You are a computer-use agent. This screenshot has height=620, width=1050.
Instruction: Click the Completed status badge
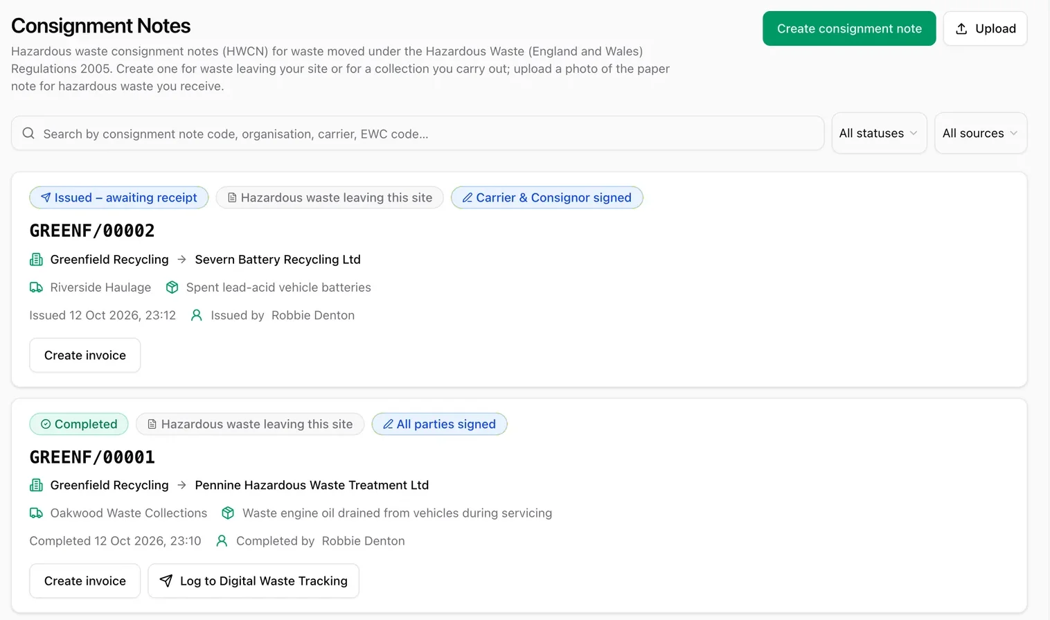pyautogui.click(x=79, y=424)
